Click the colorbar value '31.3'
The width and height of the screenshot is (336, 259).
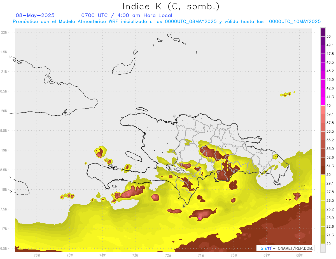pyautogui.click(x=330, y=166)
